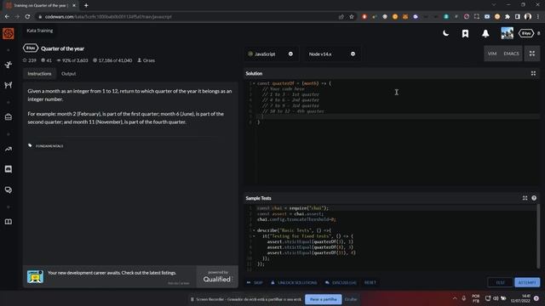This screenshot has height=306, width=545.
Task: Open the Dojo building sidebar icon
Action: click(x=9, y=117)
